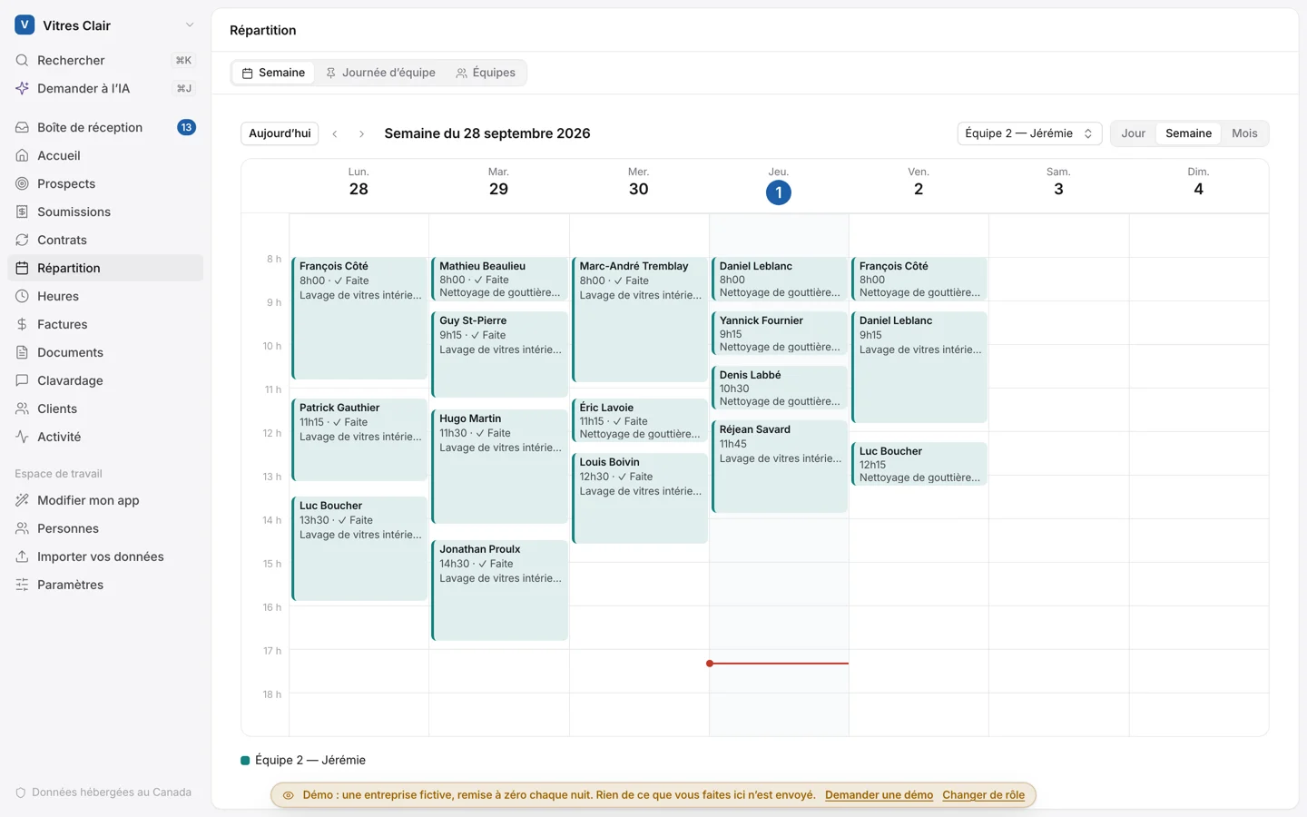This screenshot has height=817, width=1307.
Task: Click the Accueil home icon
Action: point(22,155)
